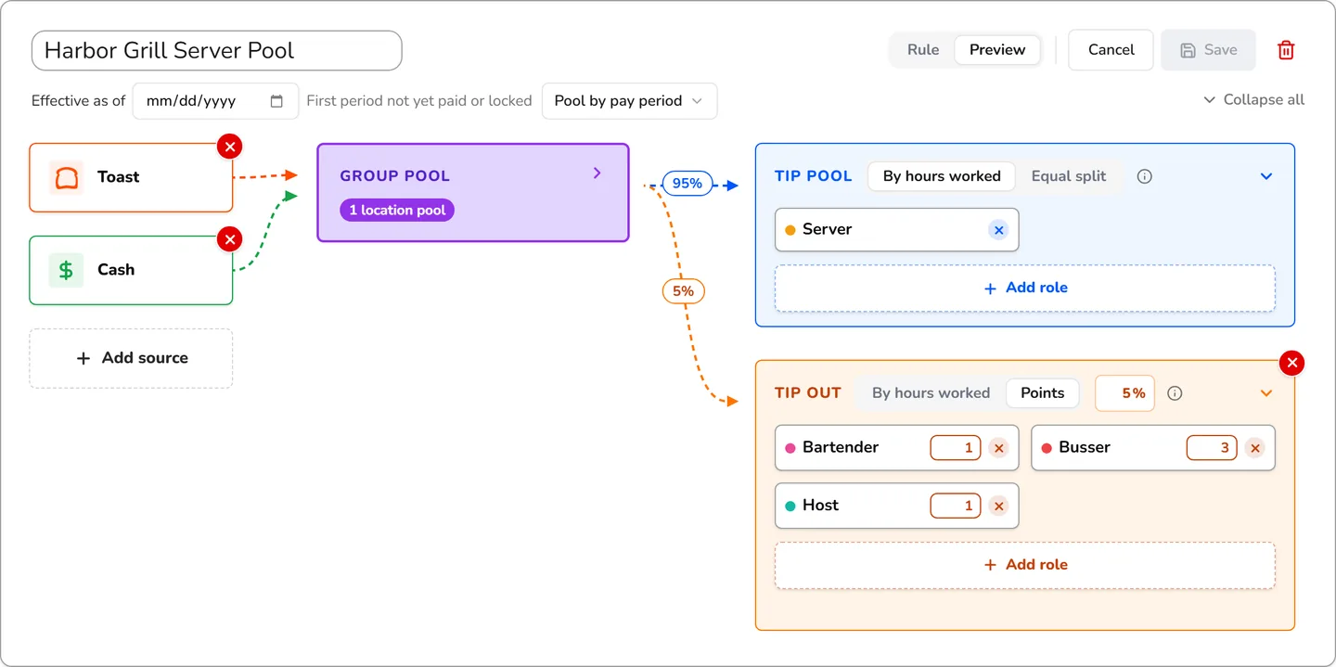The height and width of the screenshot is (667, 1336).
Task: Select the Toast source card
Action: (131, 177)
